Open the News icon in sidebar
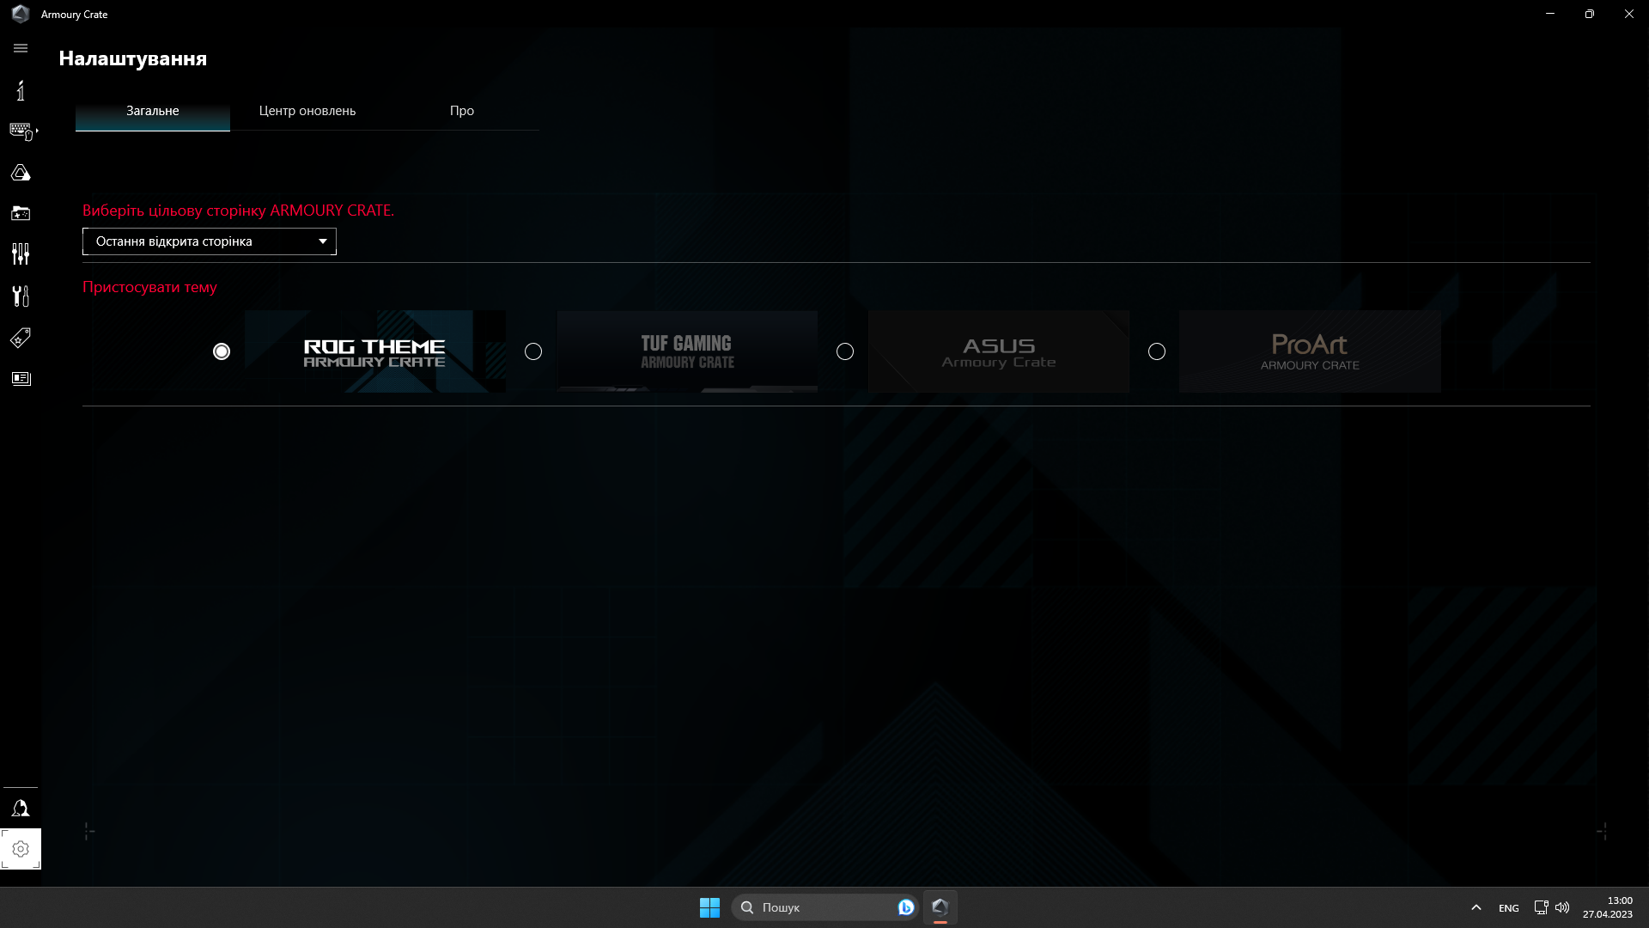The image size is (1649, 928). [x=21, y=379]
